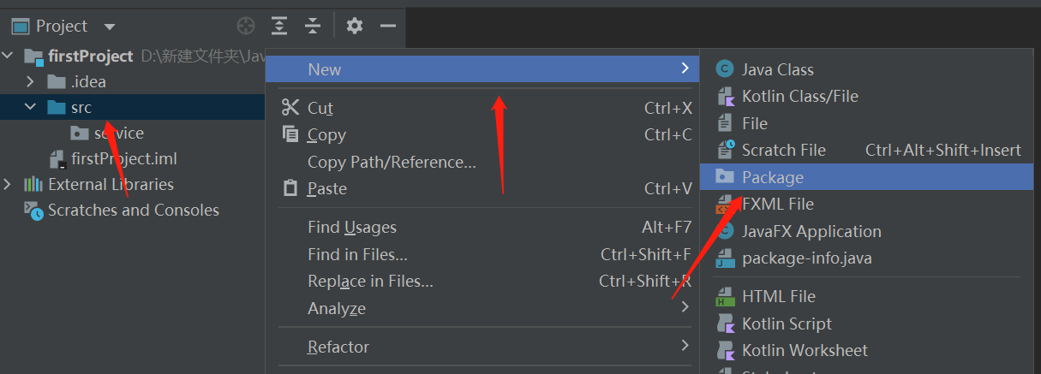
Task: Click the Kotlin Class/File icon
Action: click(726, 96)
